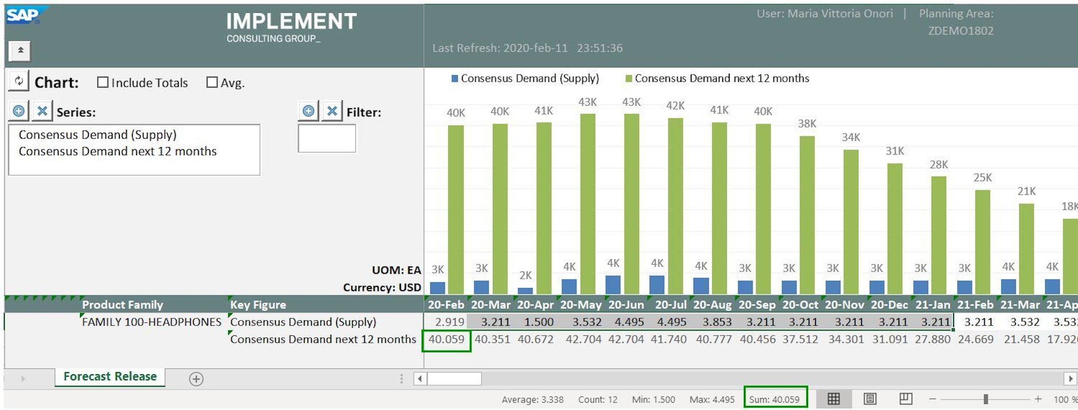The image size is (1078, 410).
Task: Remove series using the X icon
Action: 42,111
